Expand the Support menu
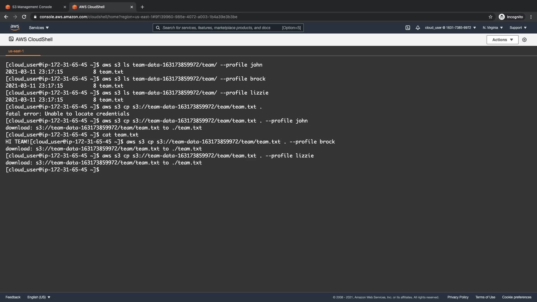The height and width of the screenshot is (302, 537). [518, 28]
